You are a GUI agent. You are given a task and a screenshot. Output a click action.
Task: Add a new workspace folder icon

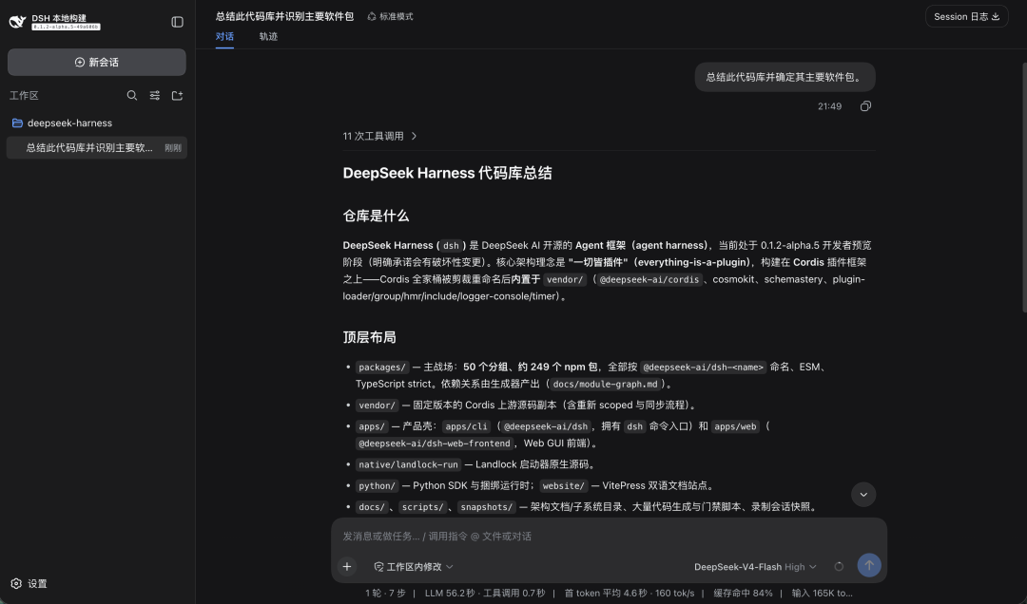(x=177, y=96)
